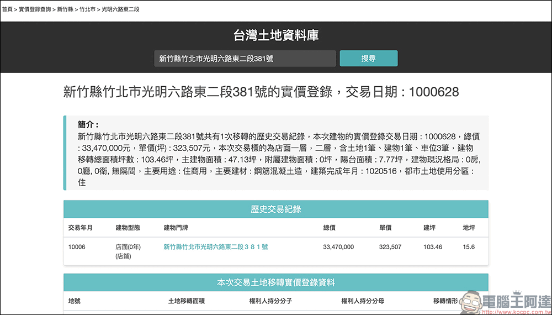Click the 建物型態 column header
The image size is (552, 315).
tap(128, 228)
